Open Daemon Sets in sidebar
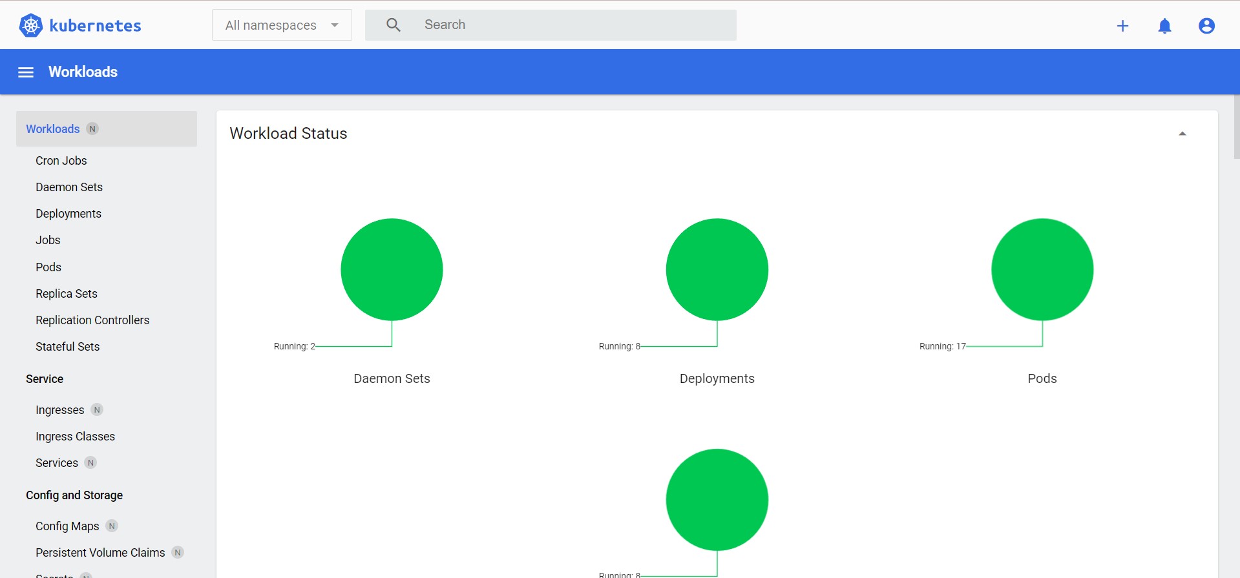This screenshot has height=578, width=1240. click(69, 187)
